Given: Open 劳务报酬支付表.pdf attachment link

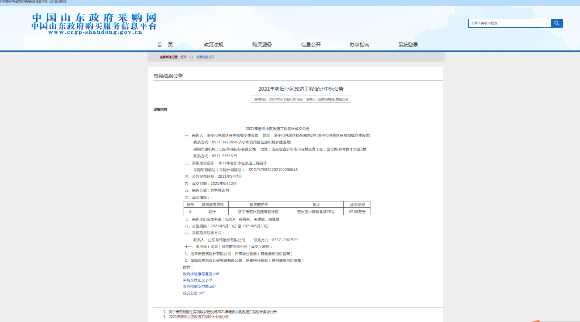Looking at the screenshot, I should [199, 286].
